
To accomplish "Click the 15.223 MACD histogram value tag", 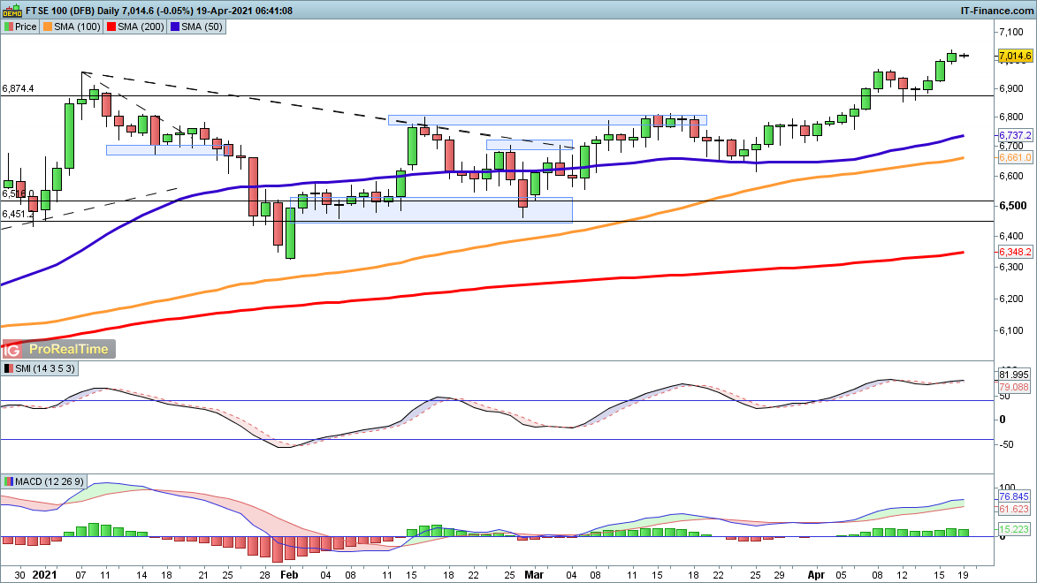I will click(1013, 529).
